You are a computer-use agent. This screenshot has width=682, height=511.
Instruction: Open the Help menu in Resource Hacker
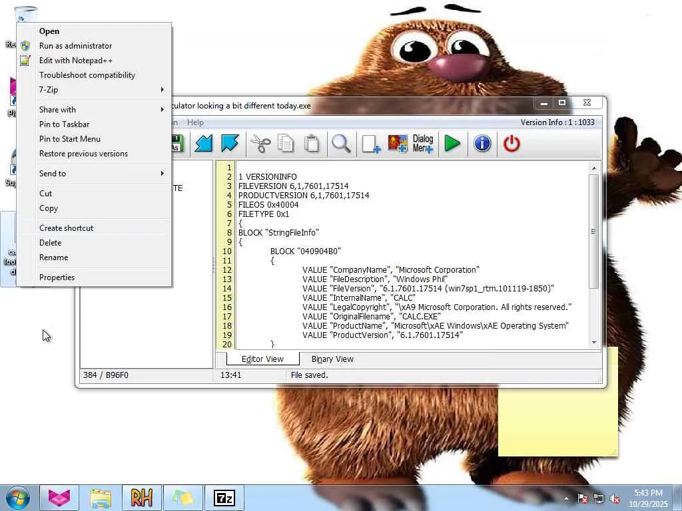[195, 122]
